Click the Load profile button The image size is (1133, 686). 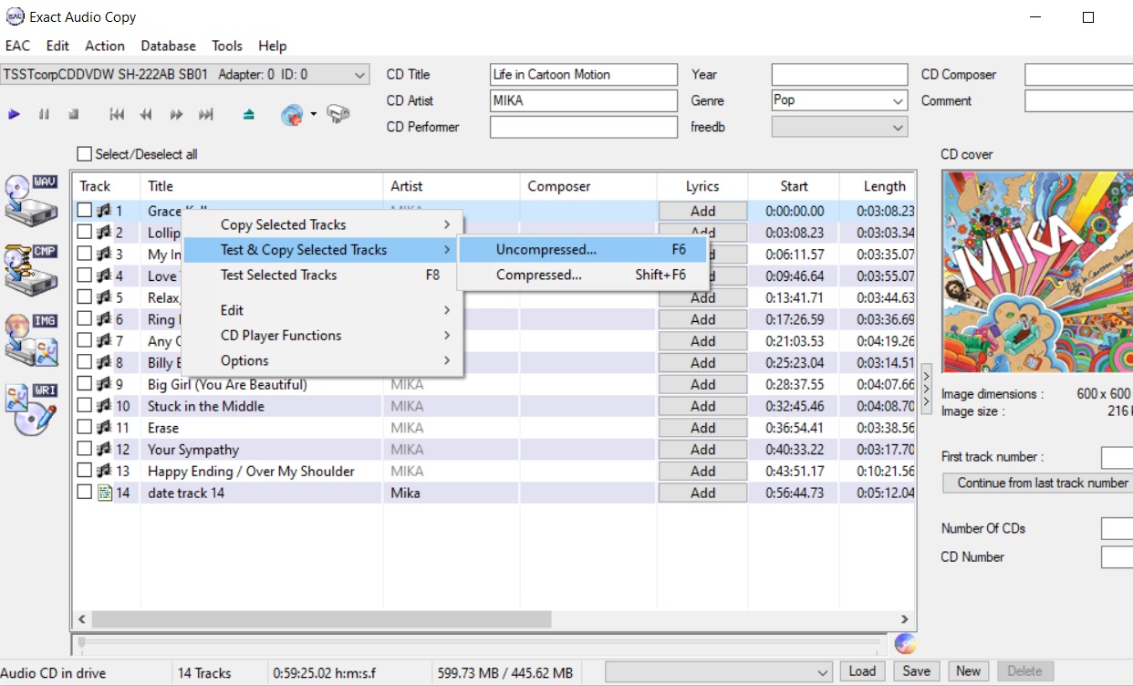point(862,671)
